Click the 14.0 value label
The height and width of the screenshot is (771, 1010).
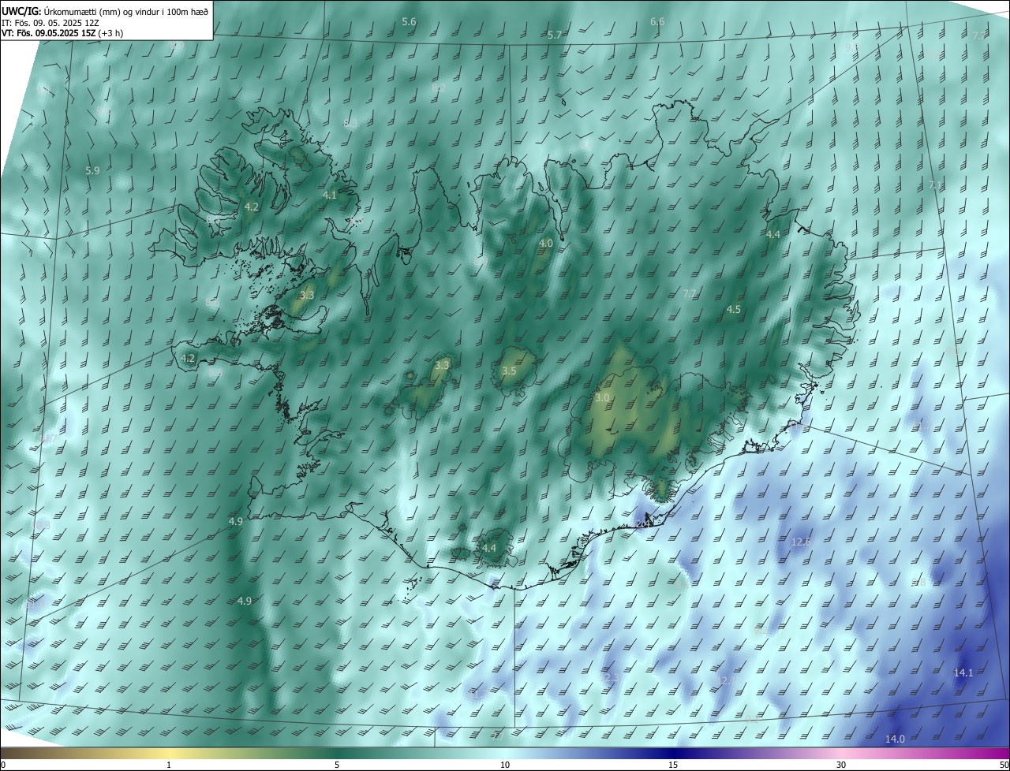click(x=895, y=739)
